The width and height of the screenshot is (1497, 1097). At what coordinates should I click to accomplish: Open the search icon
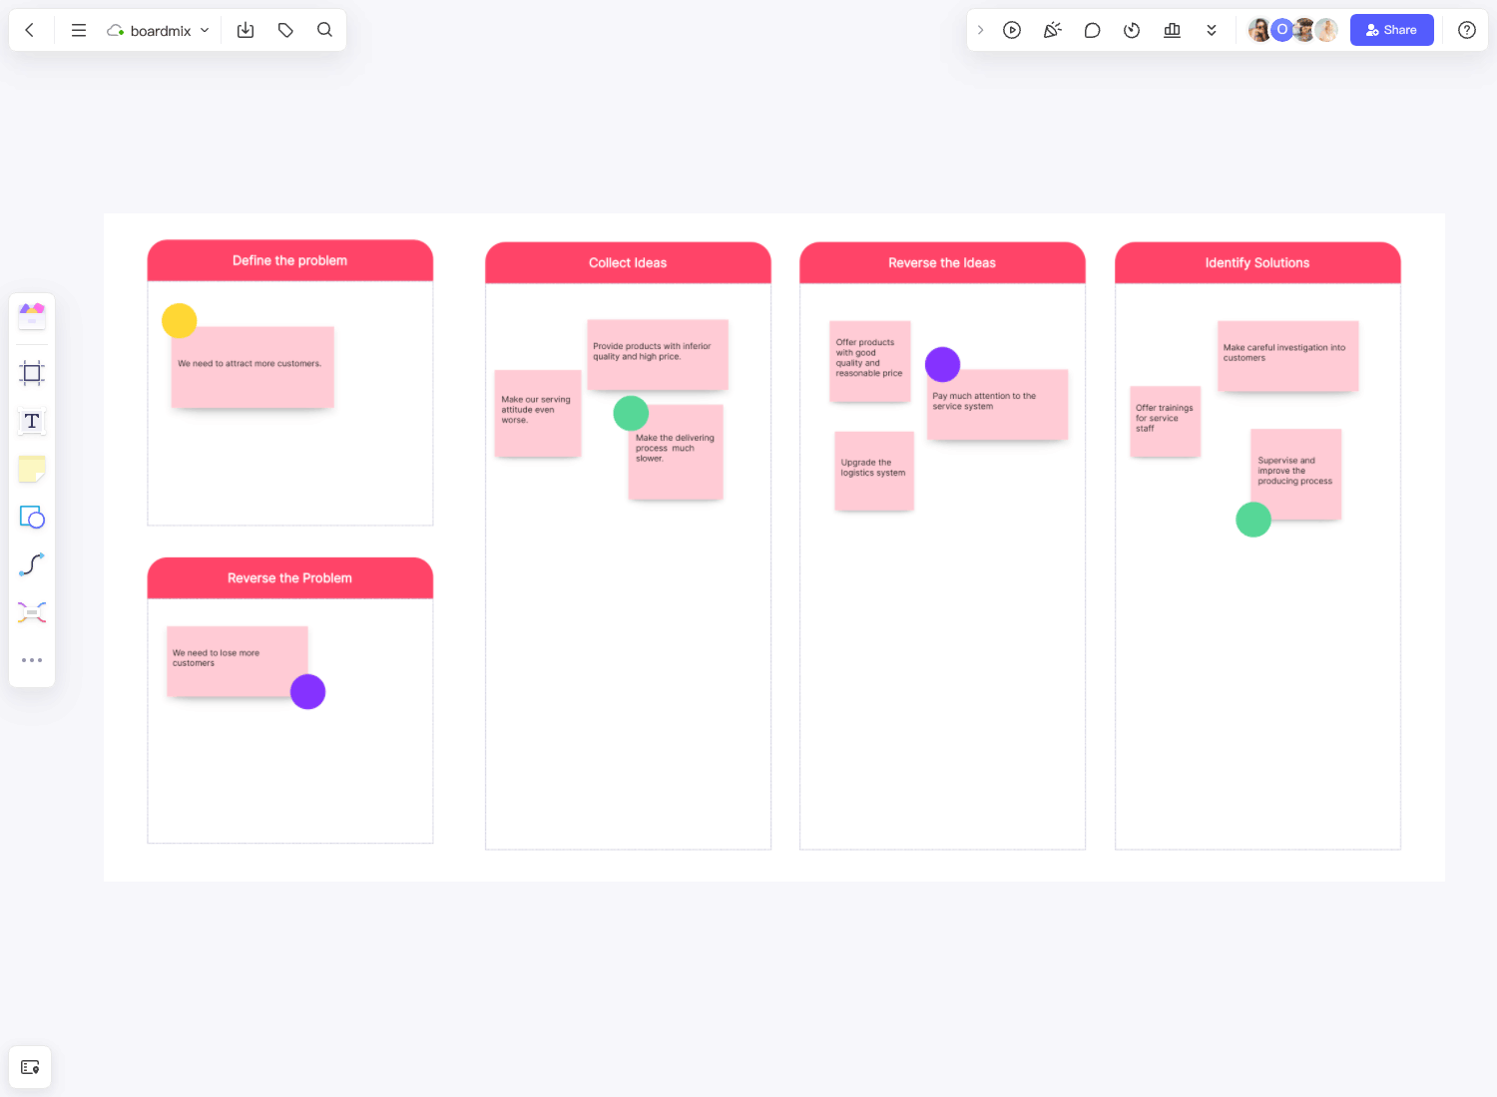pyautogui.click(x=324, y=30)
